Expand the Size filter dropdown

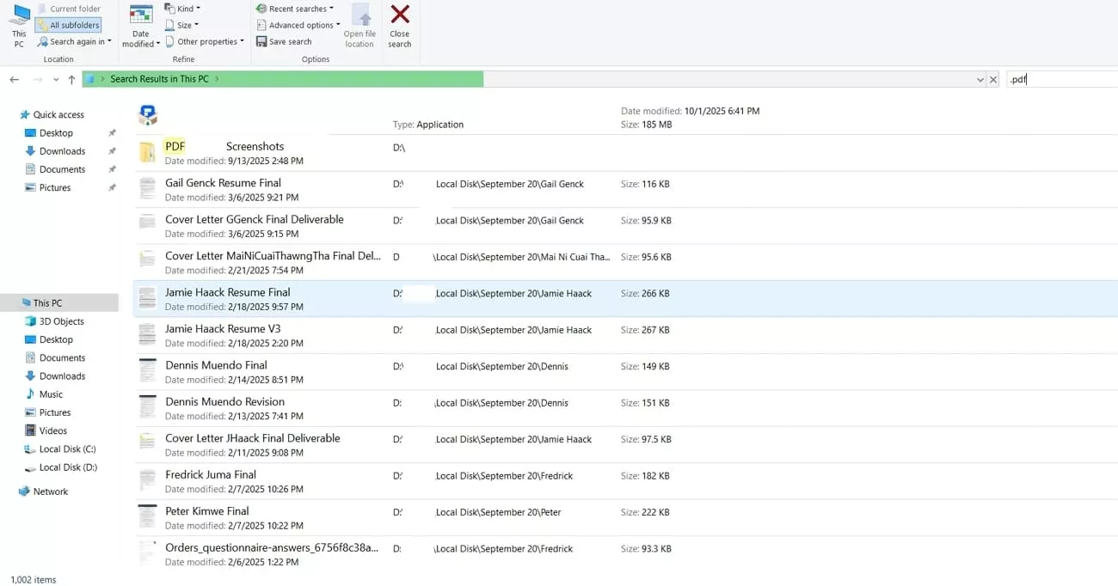click(x=183, y=25)
